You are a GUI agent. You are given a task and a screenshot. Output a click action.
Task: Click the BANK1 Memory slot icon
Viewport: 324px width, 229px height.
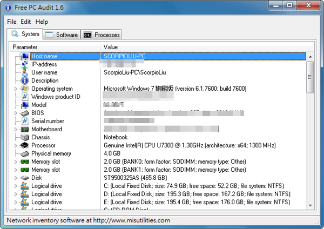point(25,170)
